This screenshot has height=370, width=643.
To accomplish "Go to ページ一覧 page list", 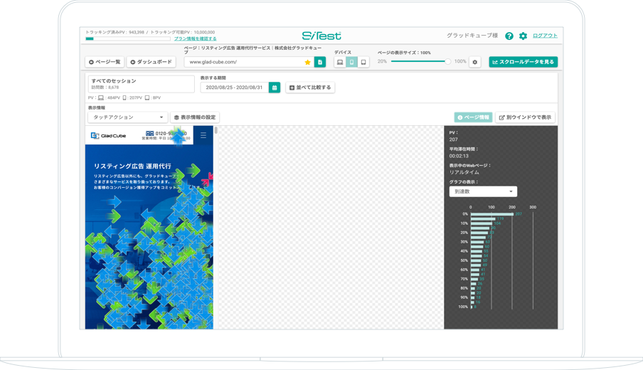I will [105, 62].
